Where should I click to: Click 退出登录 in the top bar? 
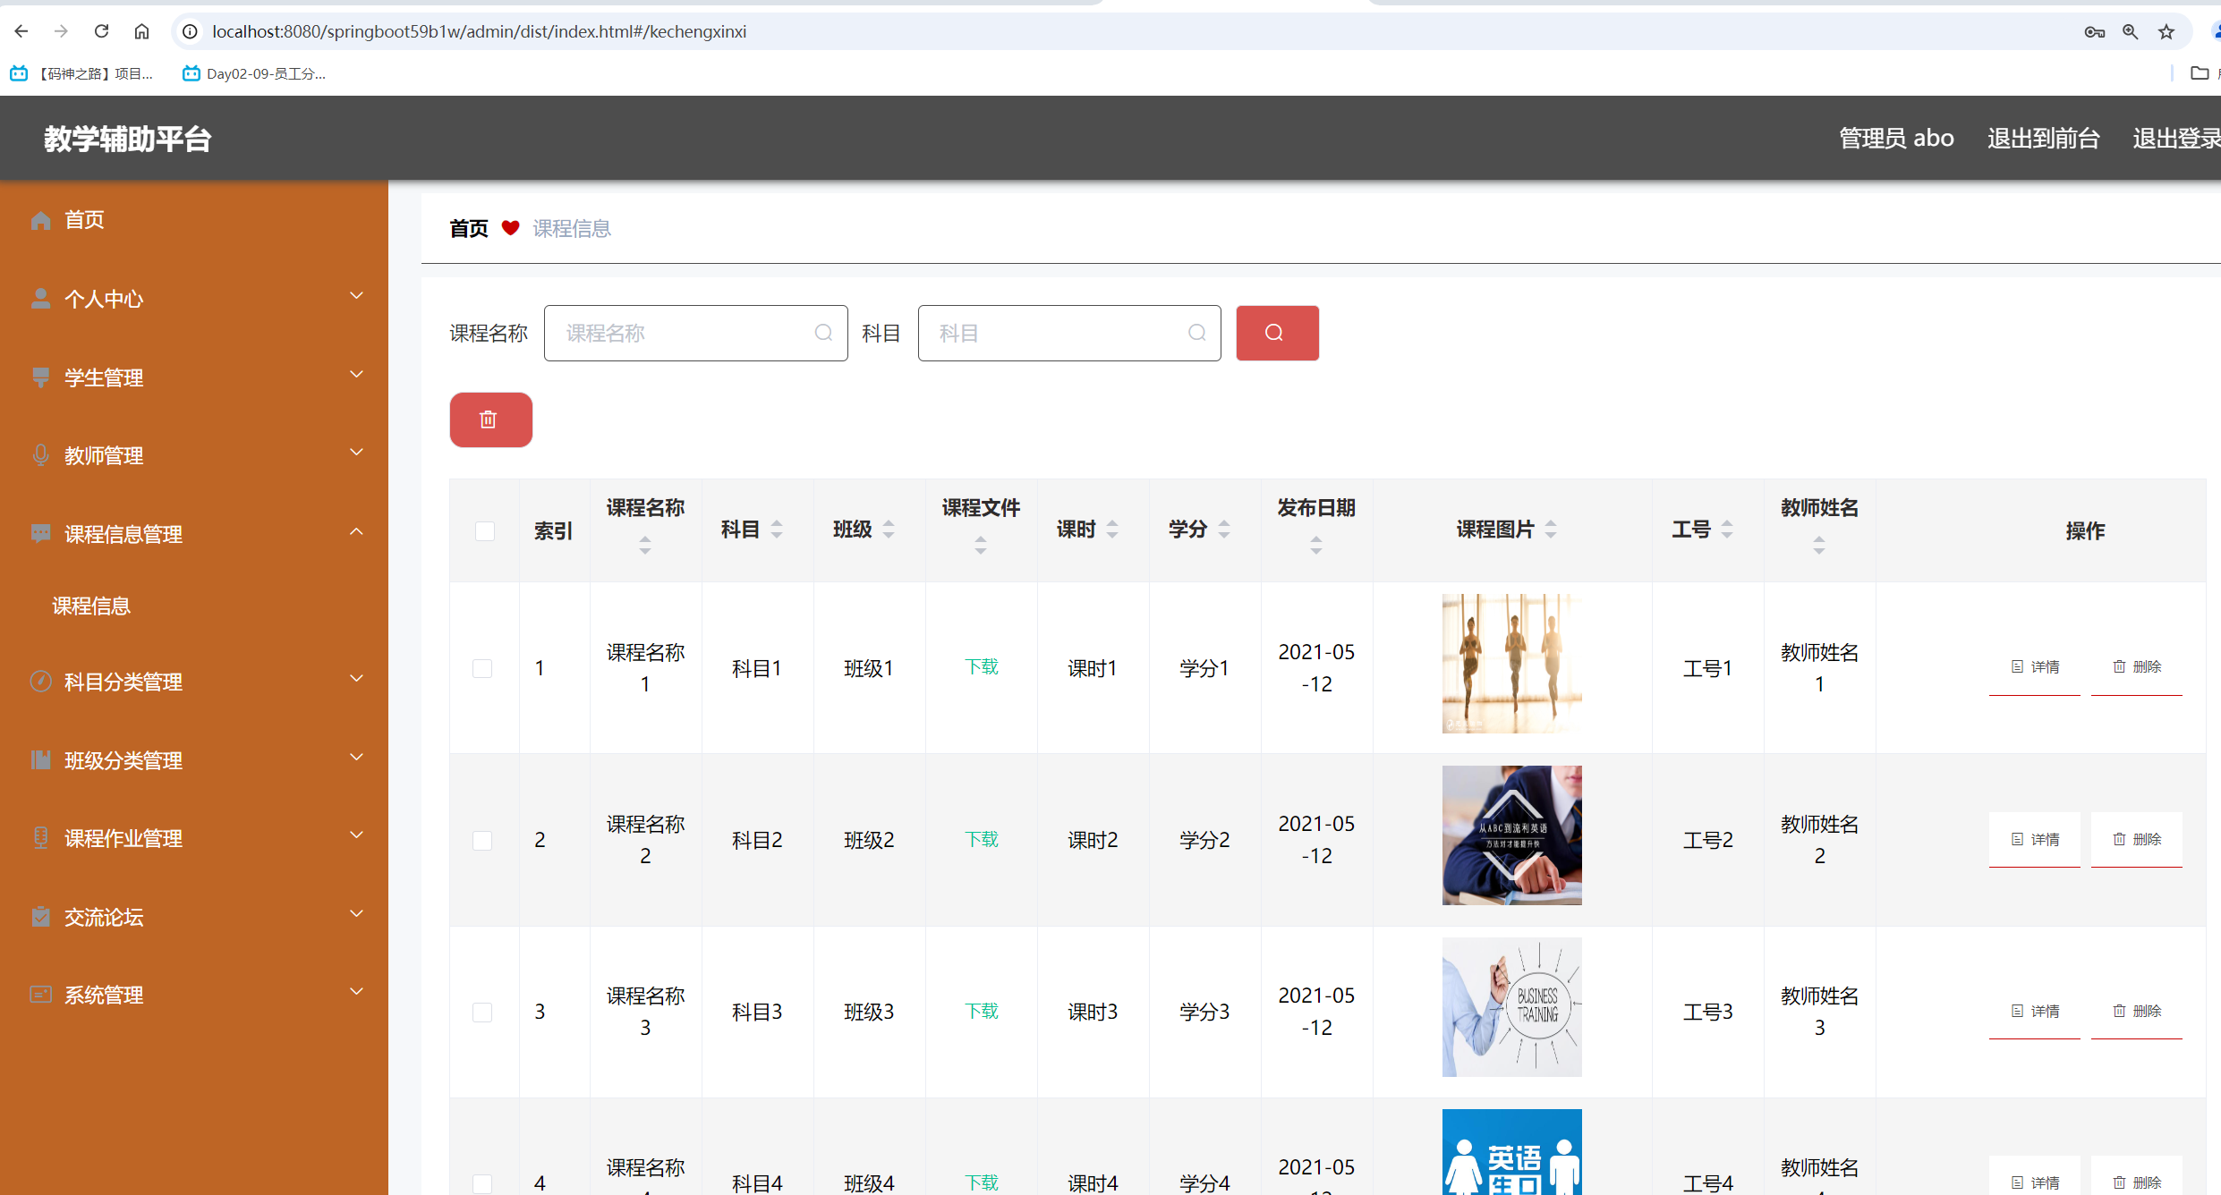pyautogui.click(x=2176, y=138)
